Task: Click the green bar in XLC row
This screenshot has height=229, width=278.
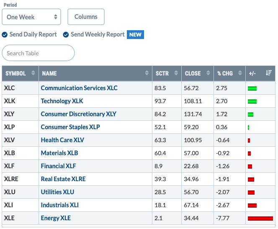Action: click(x=252, y=88)
